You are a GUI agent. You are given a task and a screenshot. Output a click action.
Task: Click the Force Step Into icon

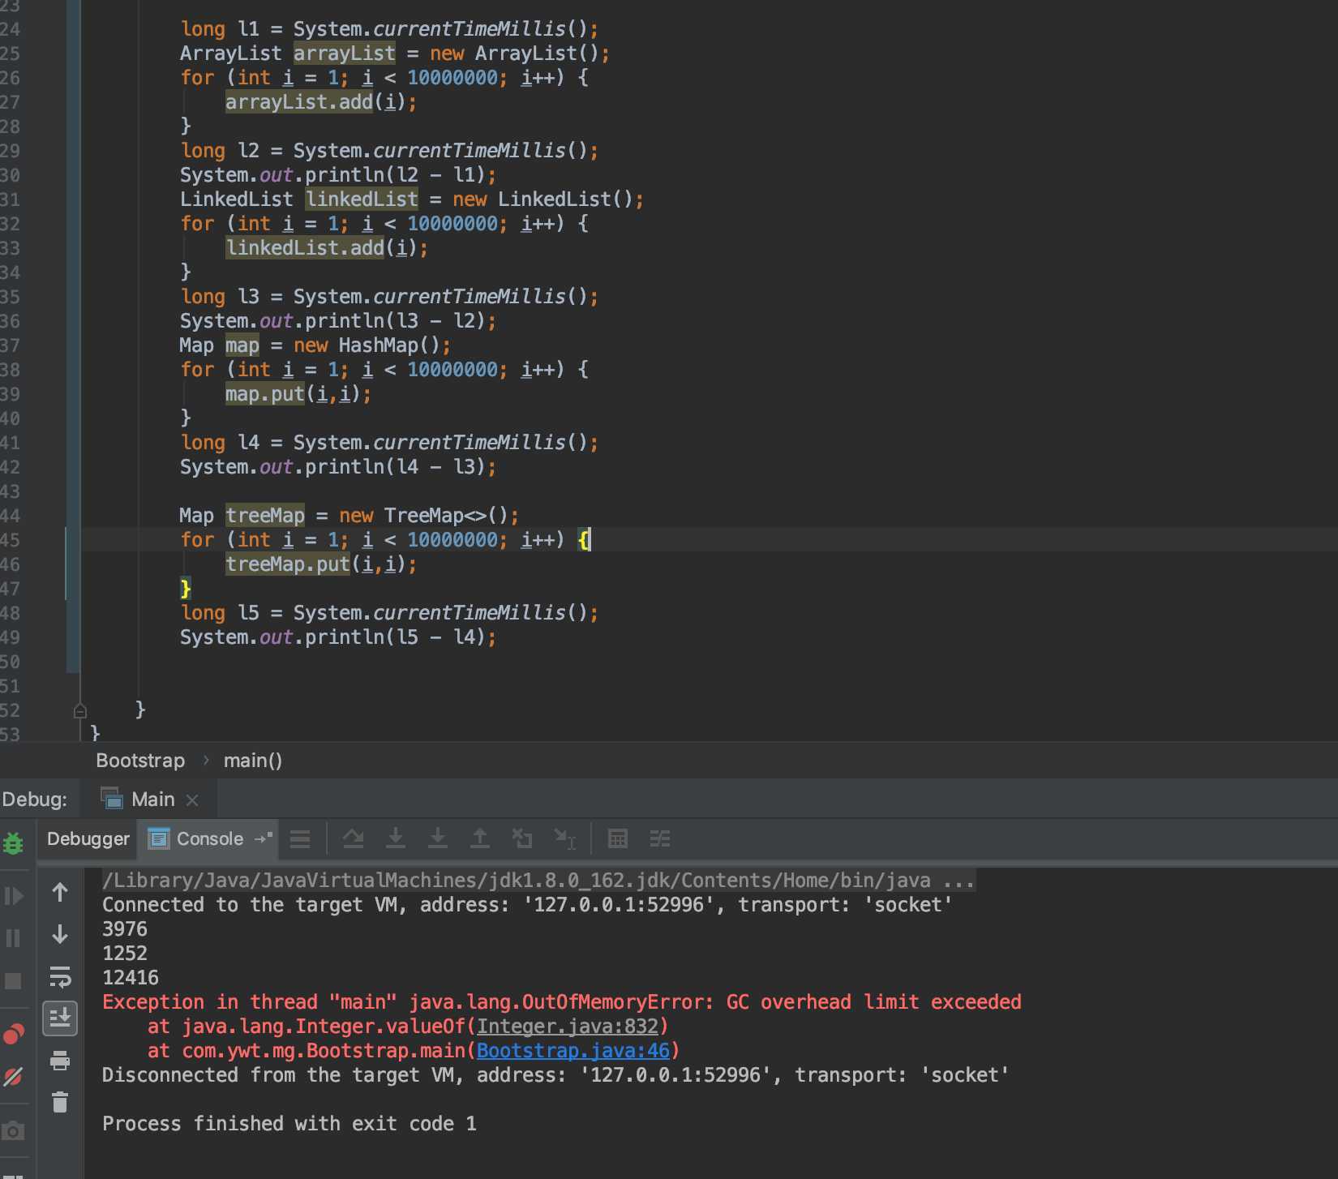pyautogui.click(x=438, y=839)
